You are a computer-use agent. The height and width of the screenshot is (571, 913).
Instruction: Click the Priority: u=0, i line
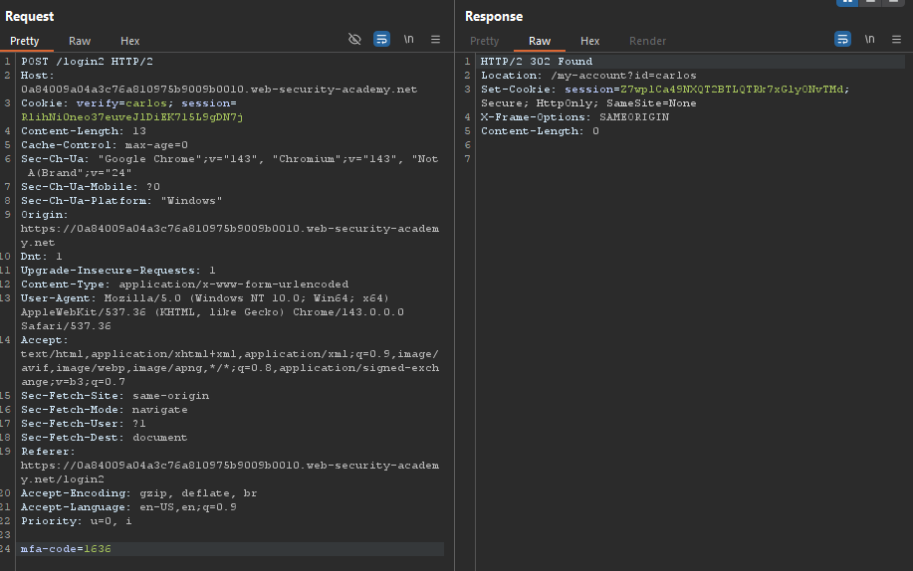[77, 521]
